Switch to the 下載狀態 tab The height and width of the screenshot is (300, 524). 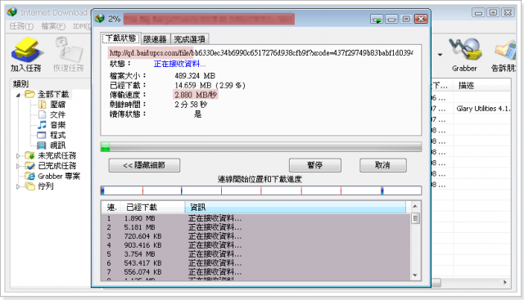(x=121, y=38)
